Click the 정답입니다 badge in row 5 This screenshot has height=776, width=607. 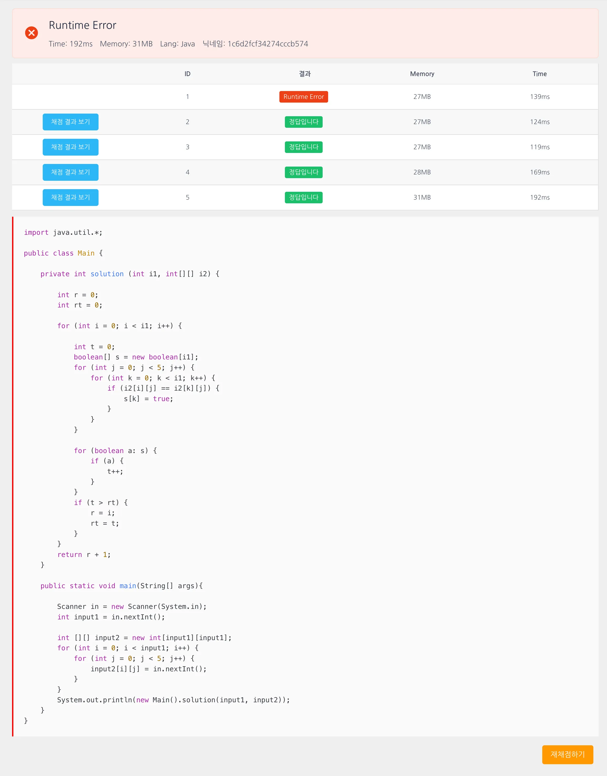pos(303,197)
